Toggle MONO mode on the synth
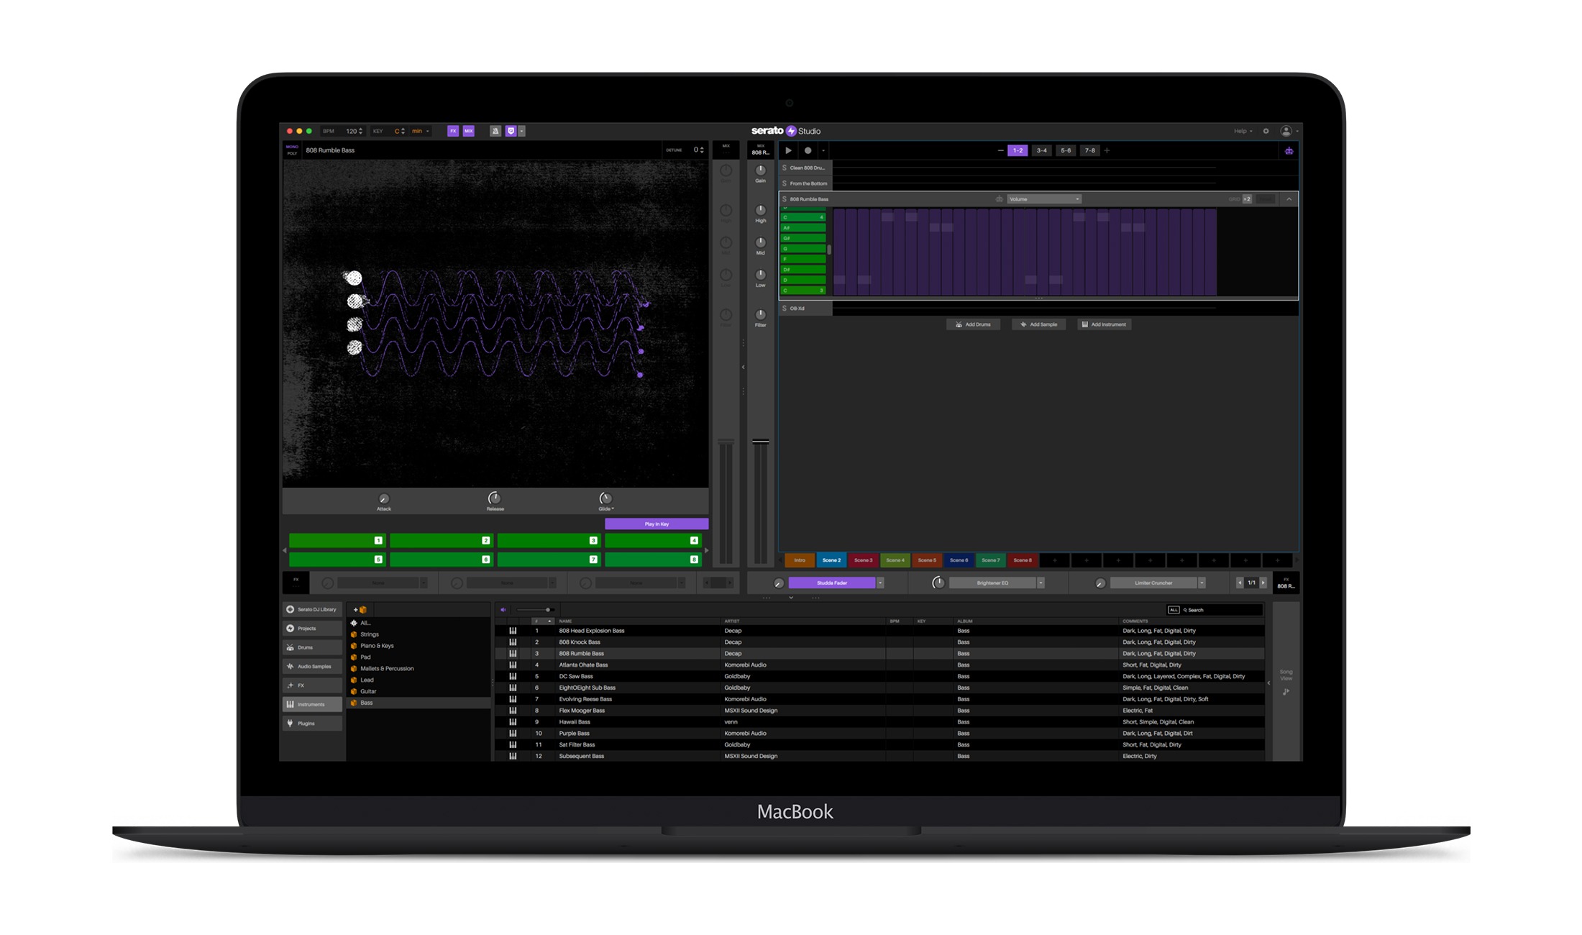This screenshot has height=935, width=1582. pos(293,147)
